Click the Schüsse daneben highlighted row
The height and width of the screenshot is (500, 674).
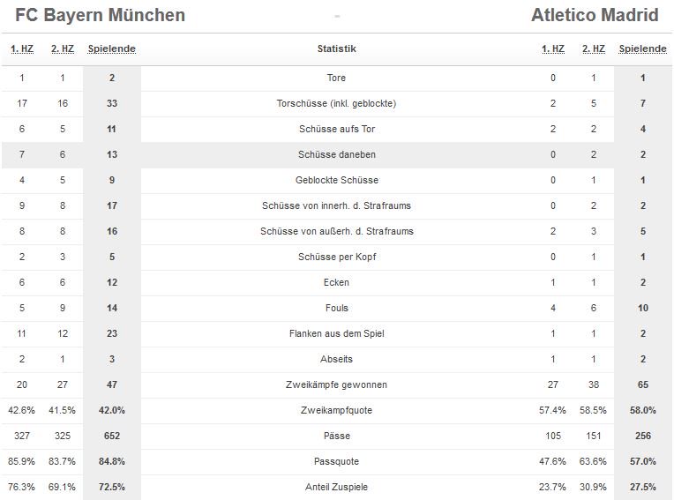[337, 154]
